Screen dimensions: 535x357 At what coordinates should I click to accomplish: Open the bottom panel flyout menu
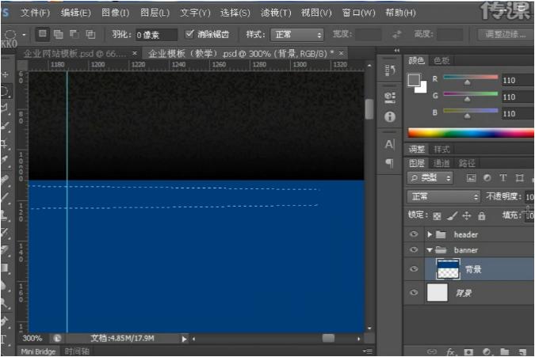(x=368, y=351)
